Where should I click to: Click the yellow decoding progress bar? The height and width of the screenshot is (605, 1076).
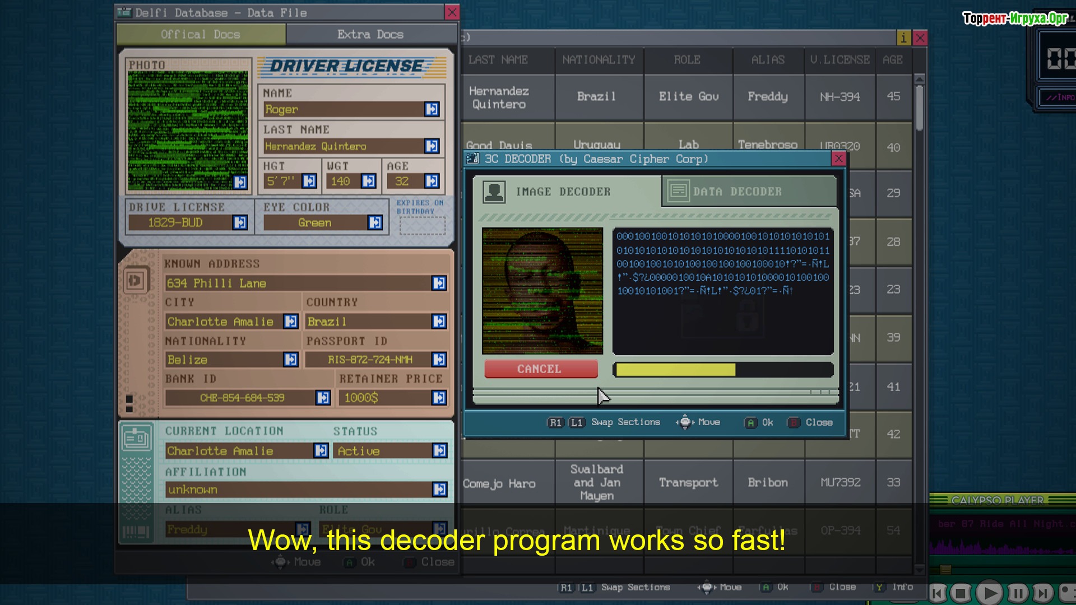coord(675,370)
